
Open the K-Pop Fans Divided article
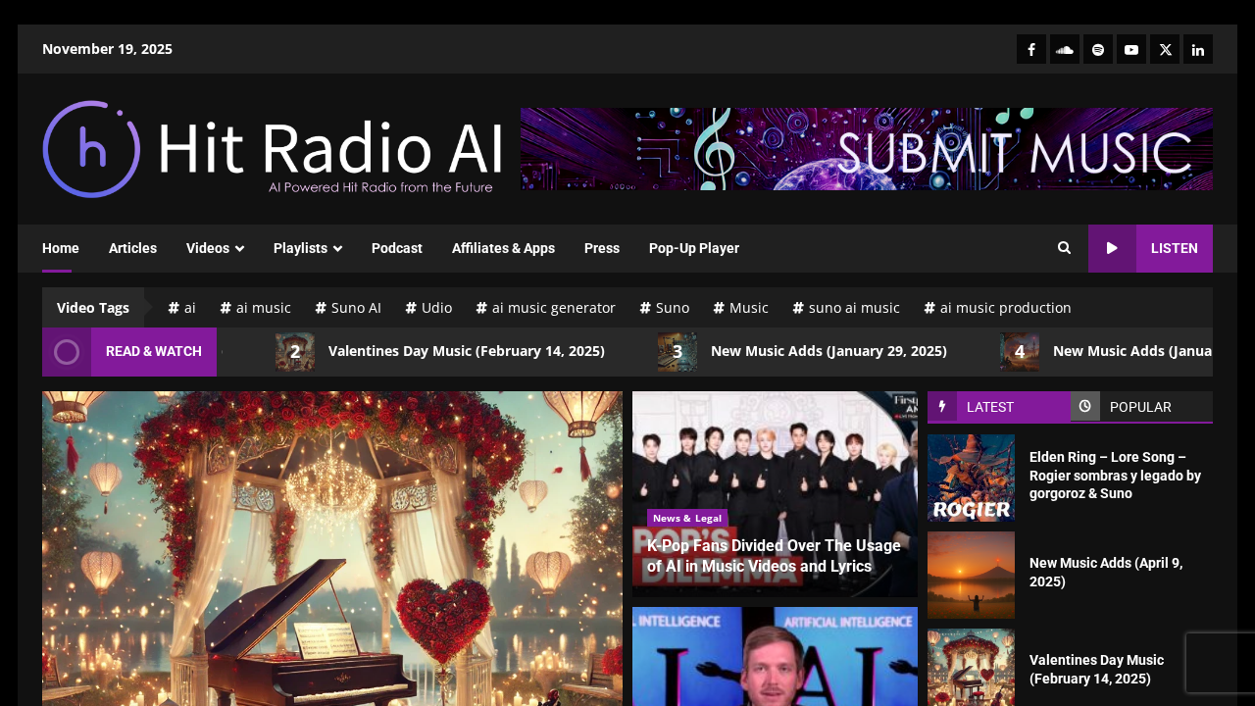(x=774, y=555)
